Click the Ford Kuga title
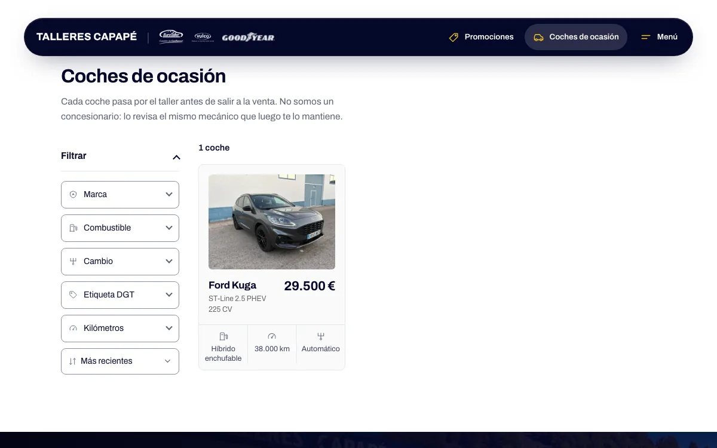Viewport: 717px width, 448px height. tap(232, 285)
